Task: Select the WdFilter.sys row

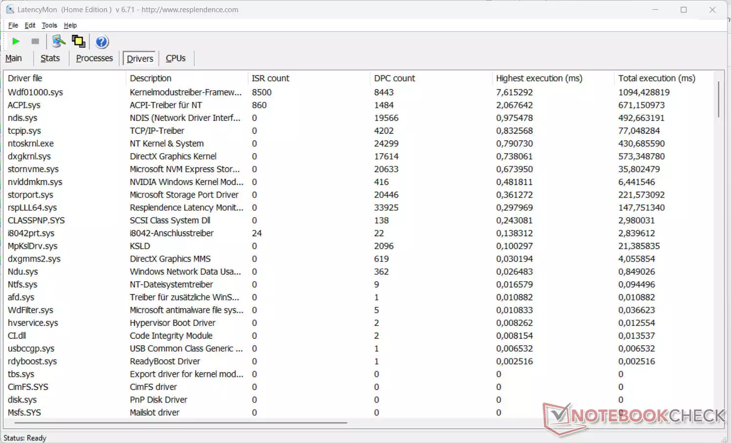Action: click(x=359, y=310)
